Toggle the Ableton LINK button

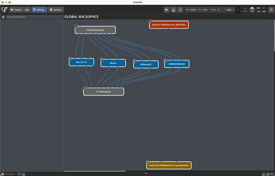(229, 10)
